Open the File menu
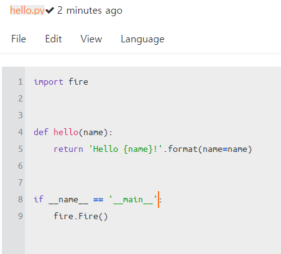Screen dimensions: 281x254 tap(19, 39)
